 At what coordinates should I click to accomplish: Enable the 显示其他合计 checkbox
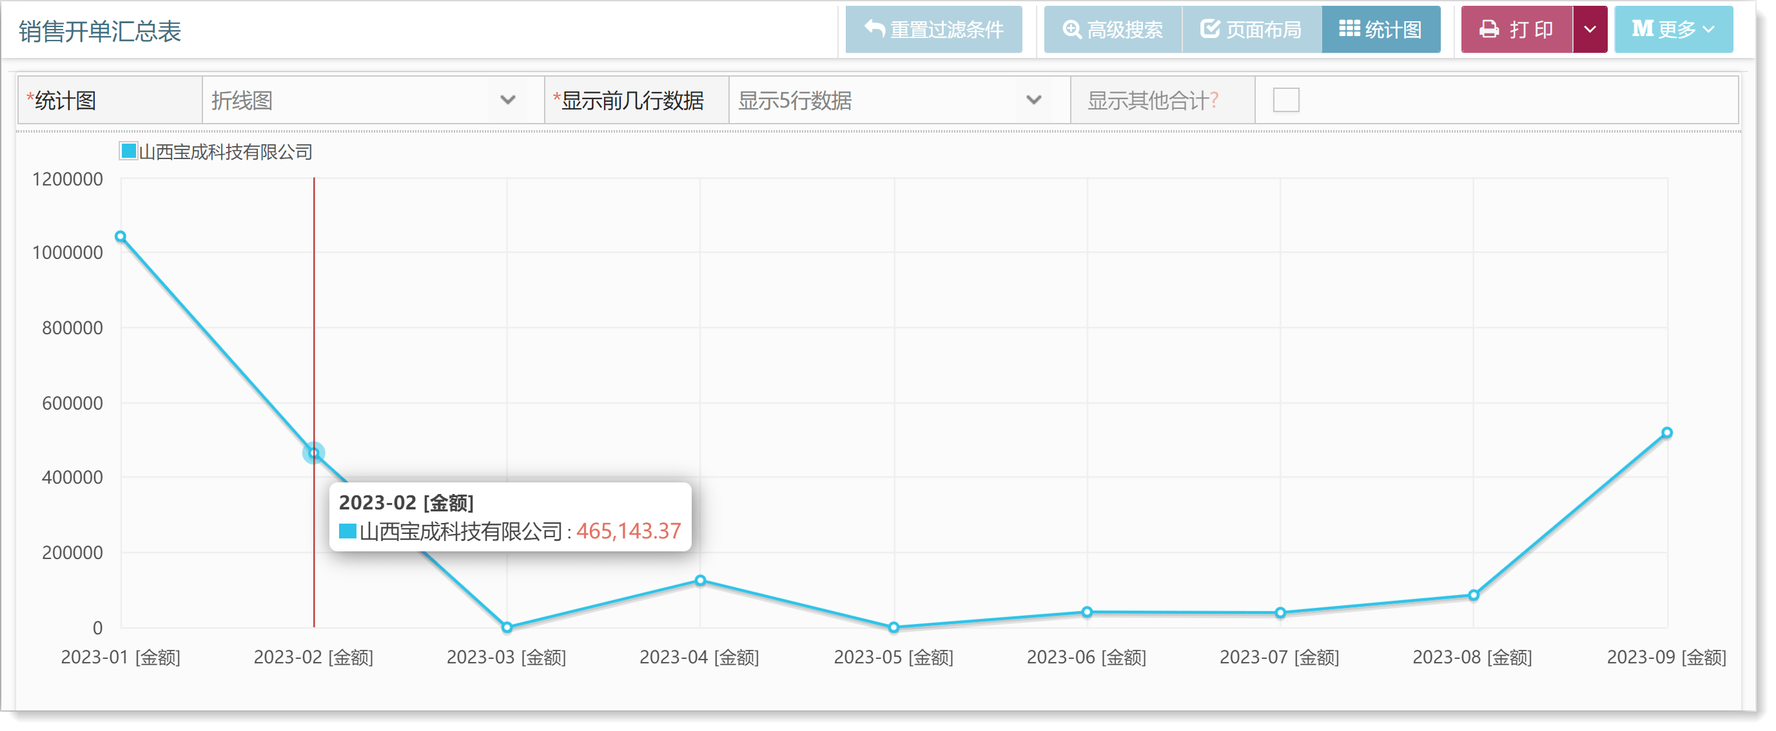click(x=1286, y=100)
